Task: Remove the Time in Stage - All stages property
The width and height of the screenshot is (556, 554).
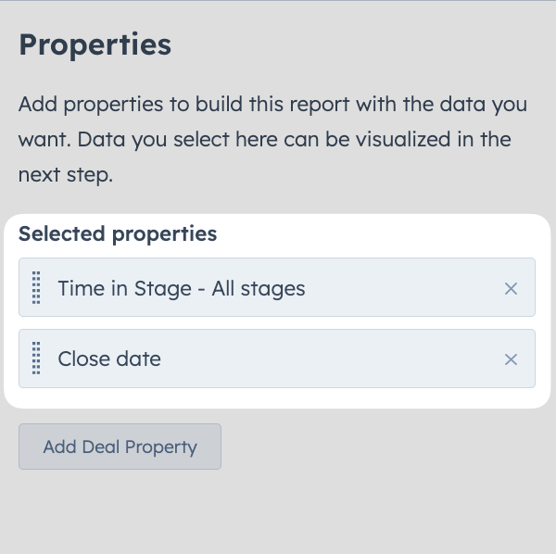Action: (511, 288)
